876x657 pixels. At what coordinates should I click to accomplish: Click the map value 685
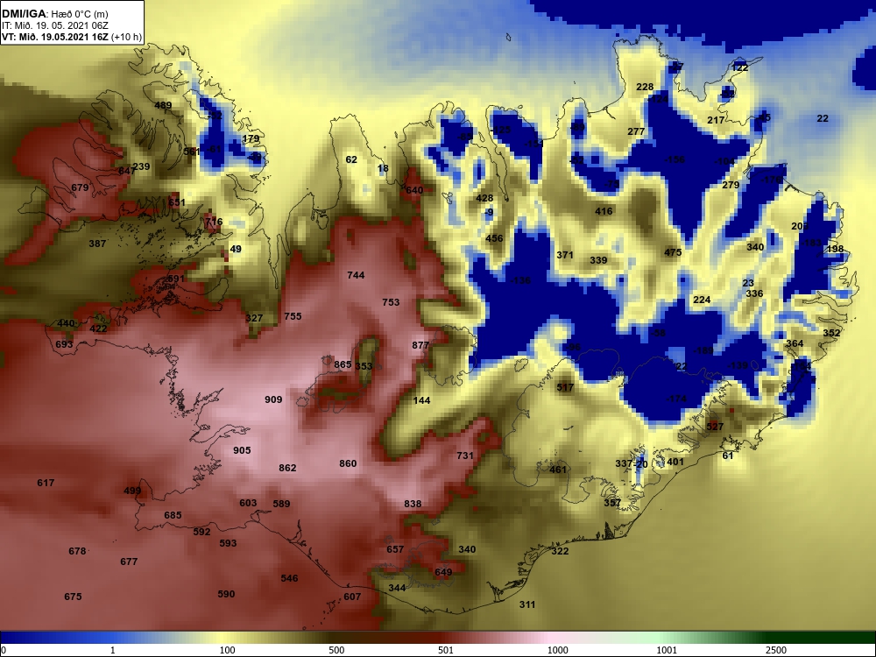coord(173,515)
